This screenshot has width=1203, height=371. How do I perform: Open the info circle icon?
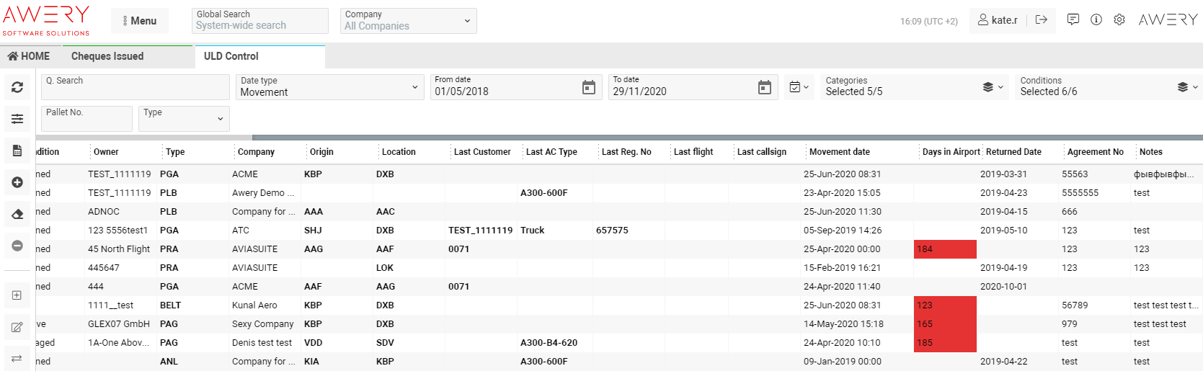point(1096,20)
